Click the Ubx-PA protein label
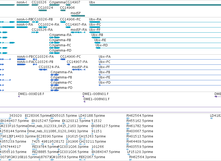This screenshot has height=161, width=221. click(x=105, y=57)
